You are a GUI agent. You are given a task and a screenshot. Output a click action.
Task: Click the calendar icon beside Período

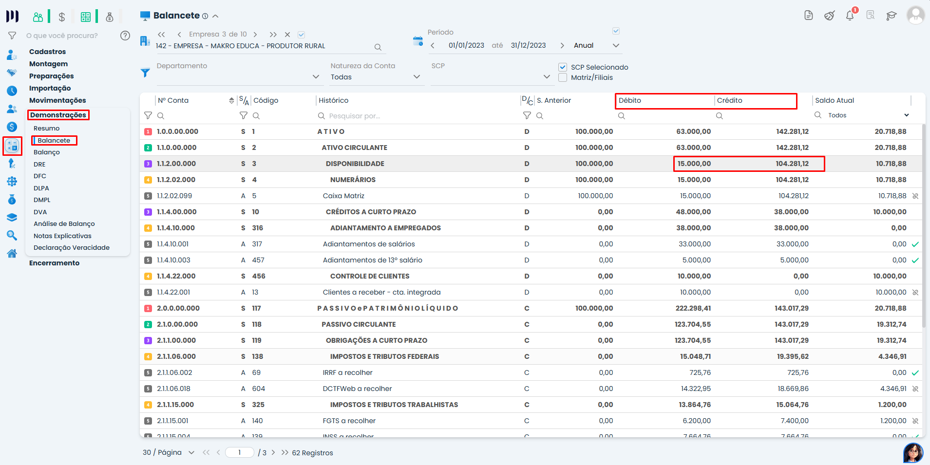418,41
